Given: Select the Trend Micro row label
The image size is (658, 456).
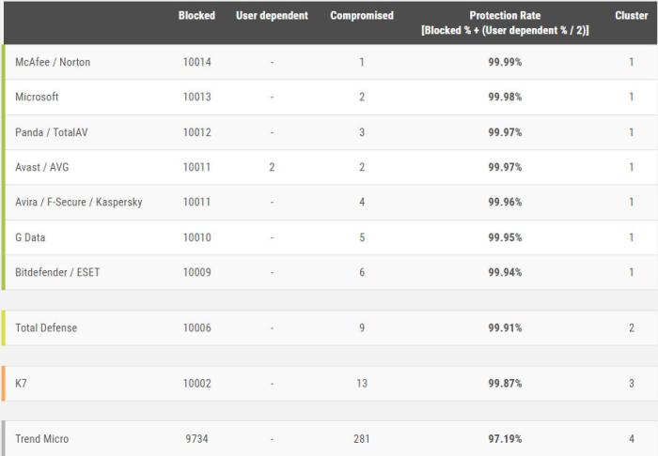Looking at the screenshot, I should (41, 439).
